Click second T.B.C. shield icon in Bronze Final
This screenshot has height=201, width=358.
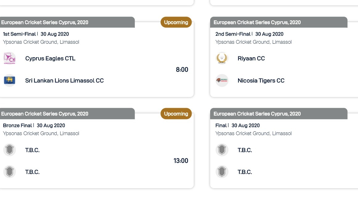10,172
